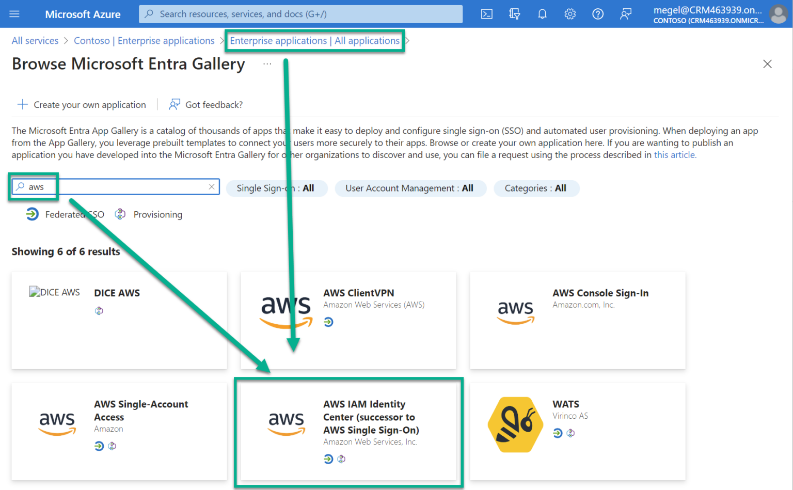Click the Federated SSO icon on AWS ClientVPN card

point(329,322)
